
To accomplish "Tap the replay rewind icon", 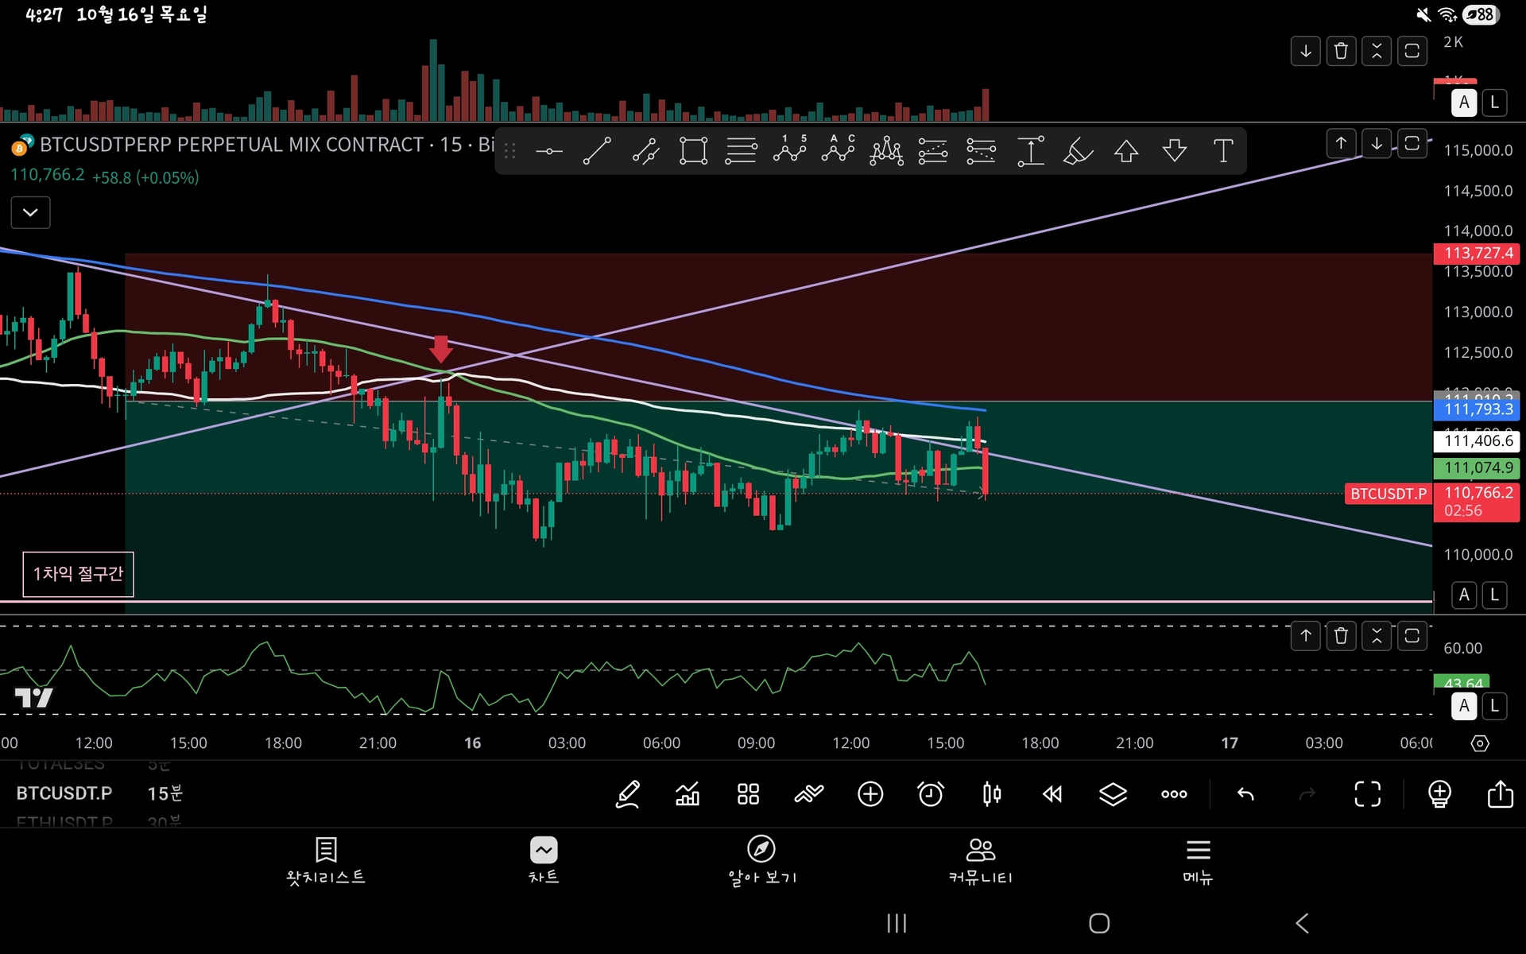I will 1052,793.
